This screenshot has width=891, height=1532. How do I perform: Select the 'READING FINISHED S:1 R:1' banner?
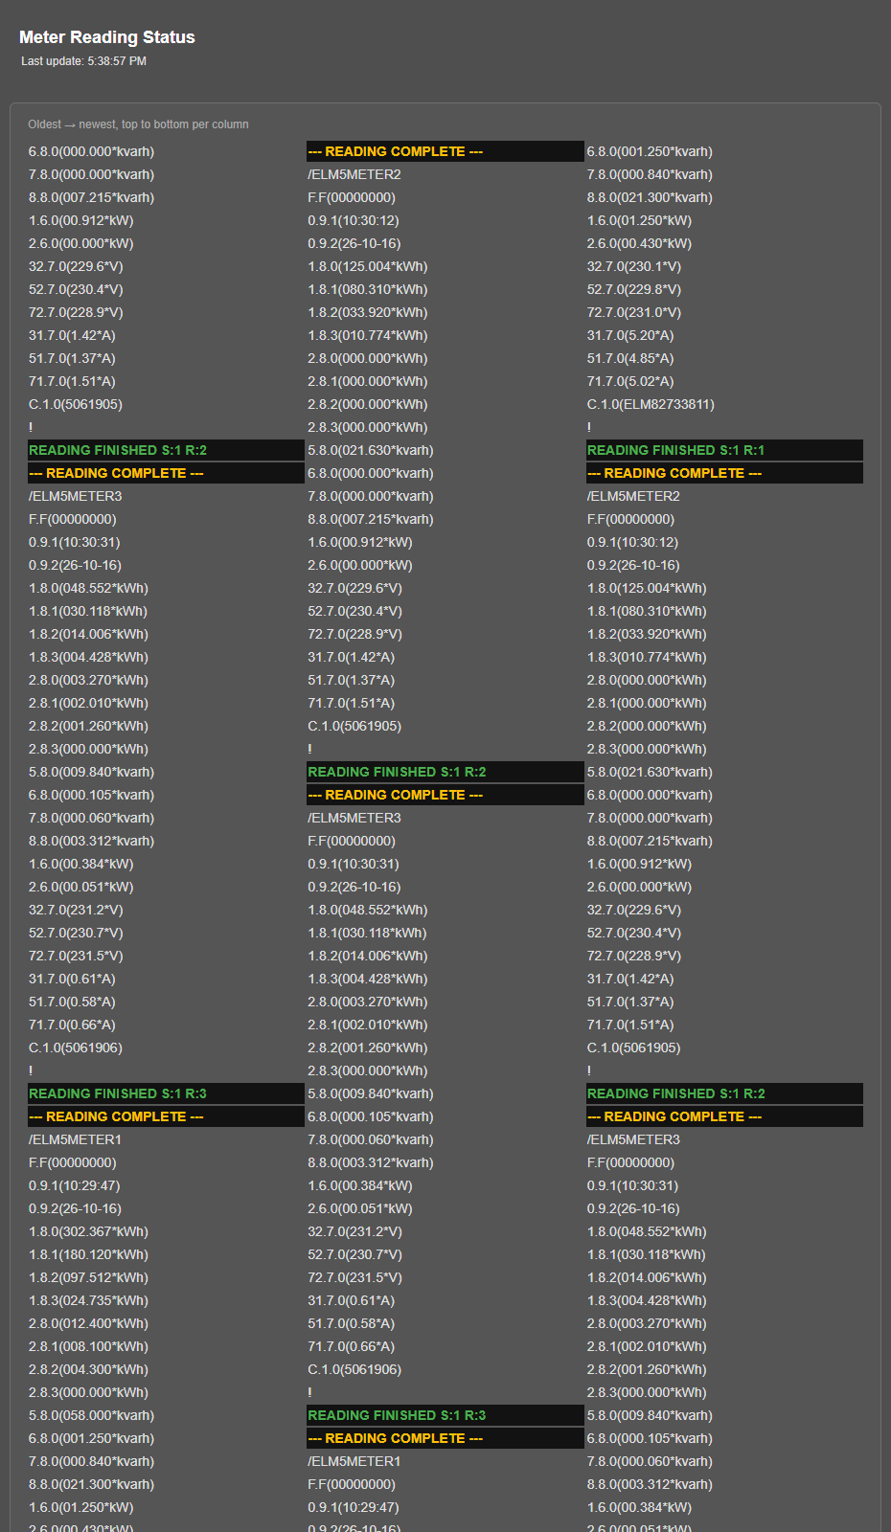click(x=724, y=450)
